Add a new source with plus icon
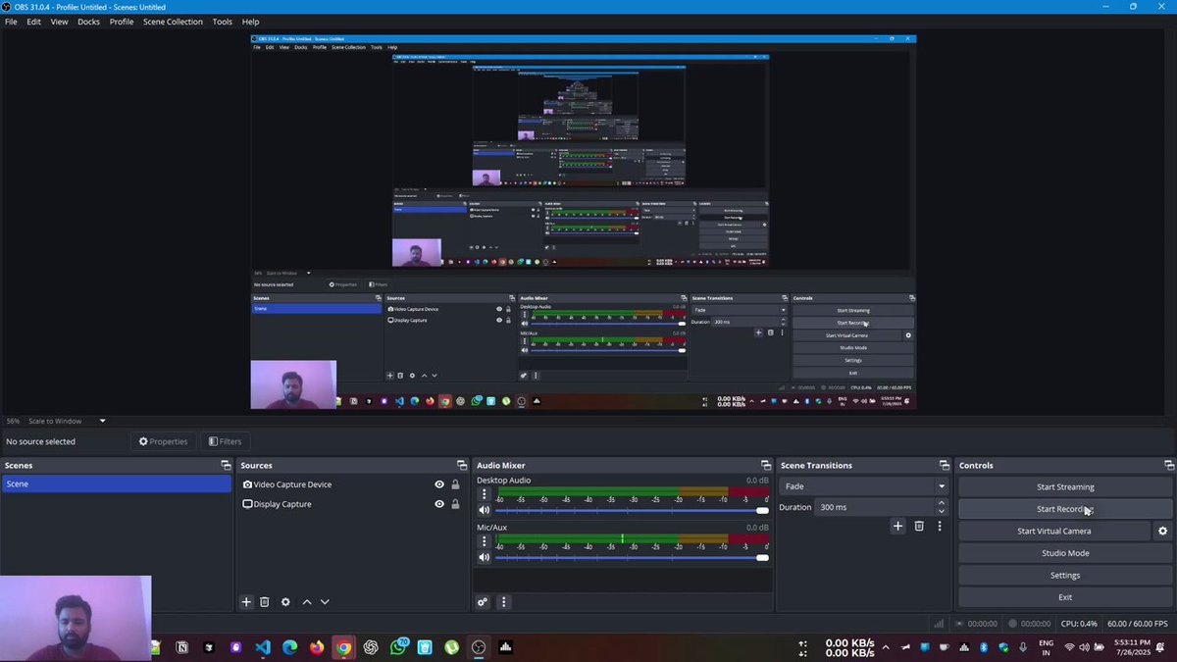 click(x=246, y=602)
